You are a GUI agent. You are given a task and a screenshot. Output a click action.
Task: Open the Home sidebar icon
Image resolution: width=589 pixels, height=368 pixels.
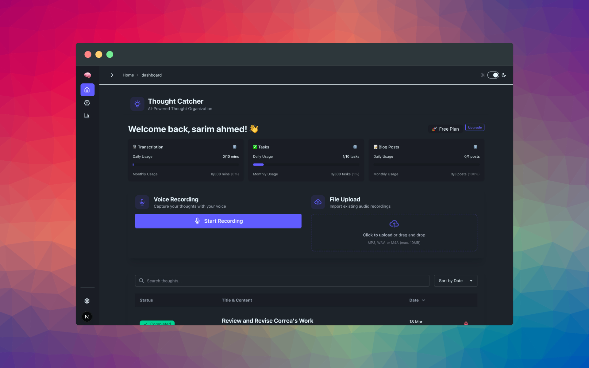(87, 90)
